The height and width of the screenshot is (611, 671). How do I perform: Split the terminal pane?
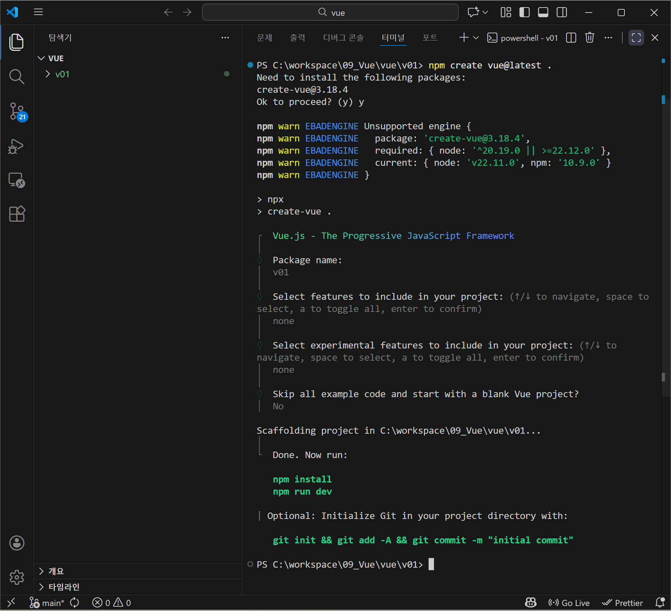pyautogui.click(x=571, y=38)
